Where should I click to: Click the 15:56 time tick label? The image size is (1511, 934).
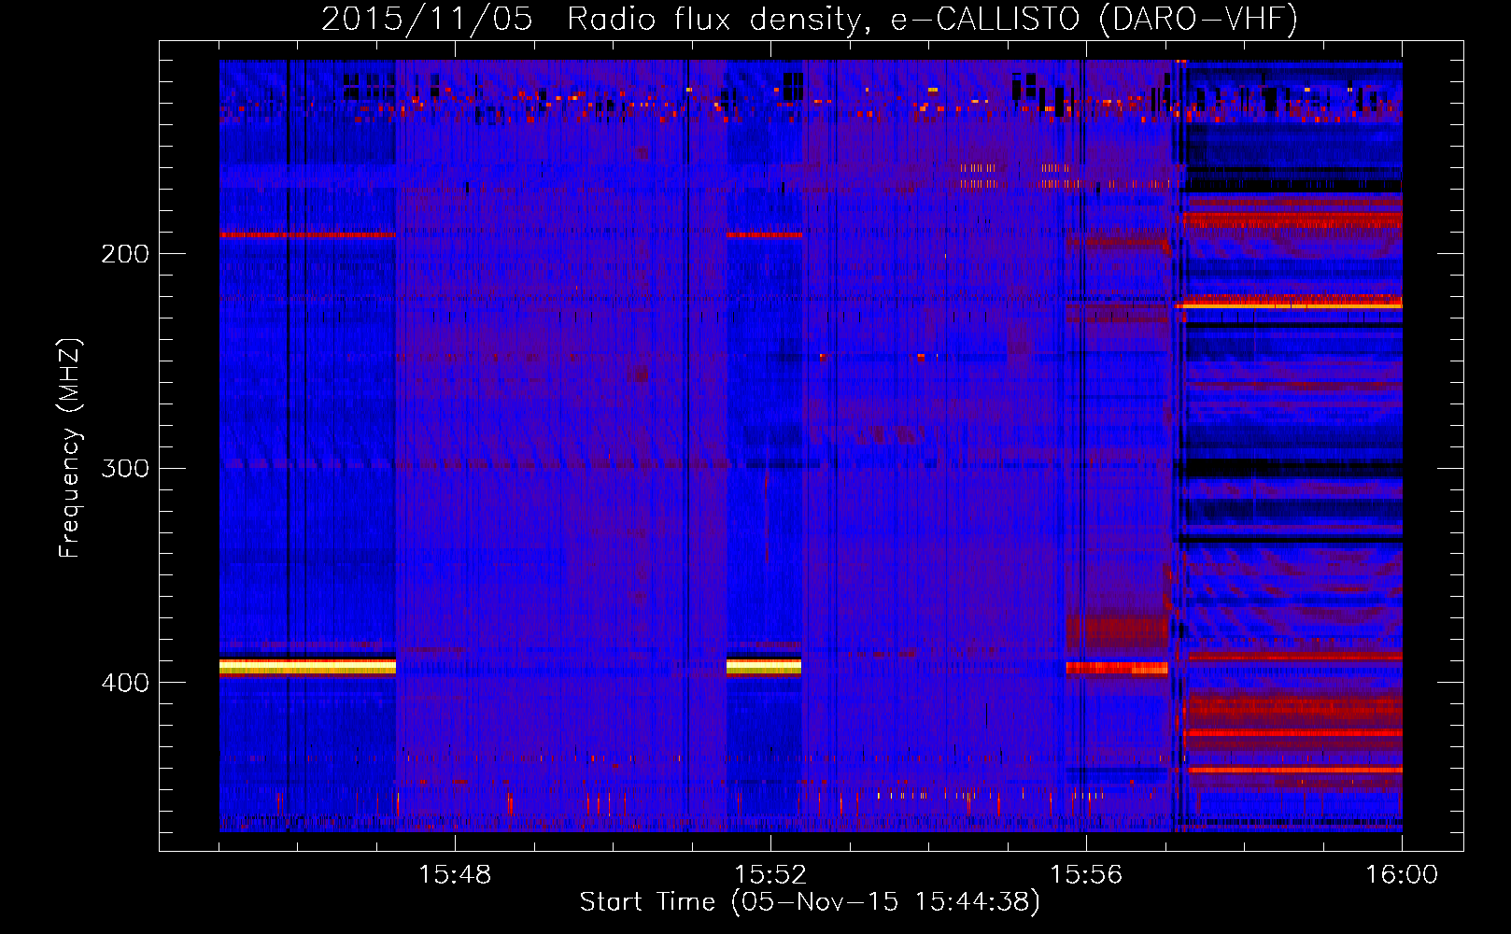click(1086, 875)
